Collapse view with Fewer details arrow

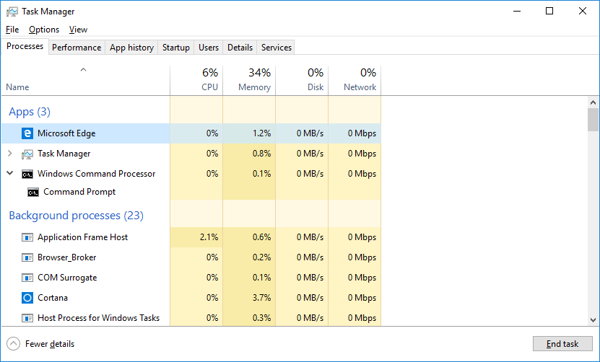coord(14,344)
